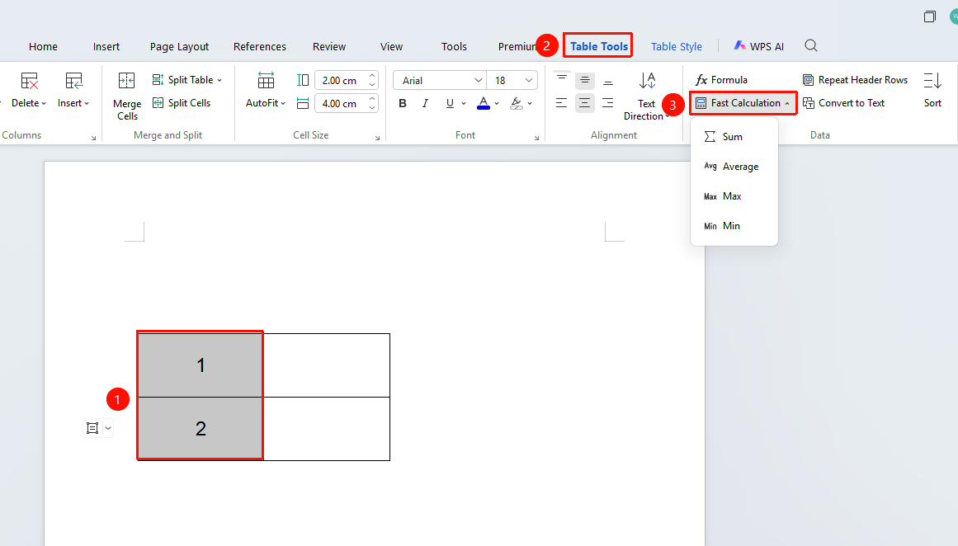Open the Arial font name dropdown
958x546 pixels.
click(479, 80)
